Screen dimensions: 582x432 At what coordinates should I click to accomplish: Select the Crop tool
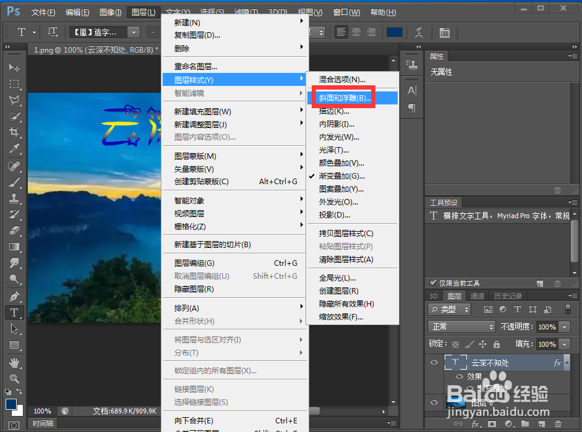point(14,132)
